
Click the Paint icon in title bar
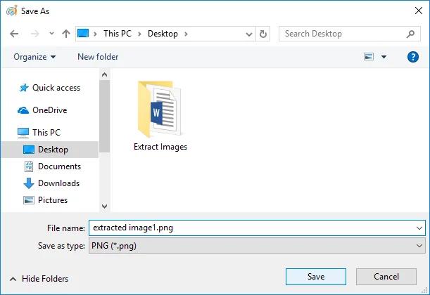[12, 11]
